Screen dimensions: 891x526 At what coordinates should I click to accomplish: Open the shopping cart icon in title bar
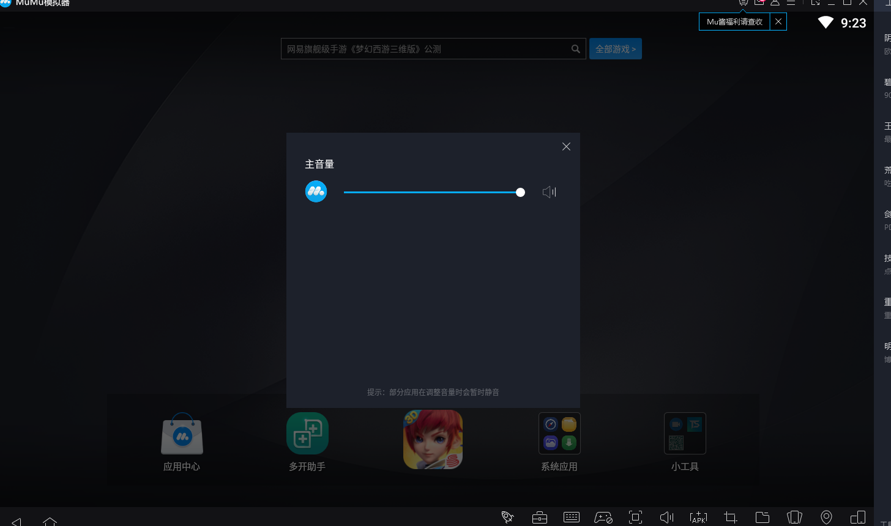pyautogui.click(x=743, y=2)
